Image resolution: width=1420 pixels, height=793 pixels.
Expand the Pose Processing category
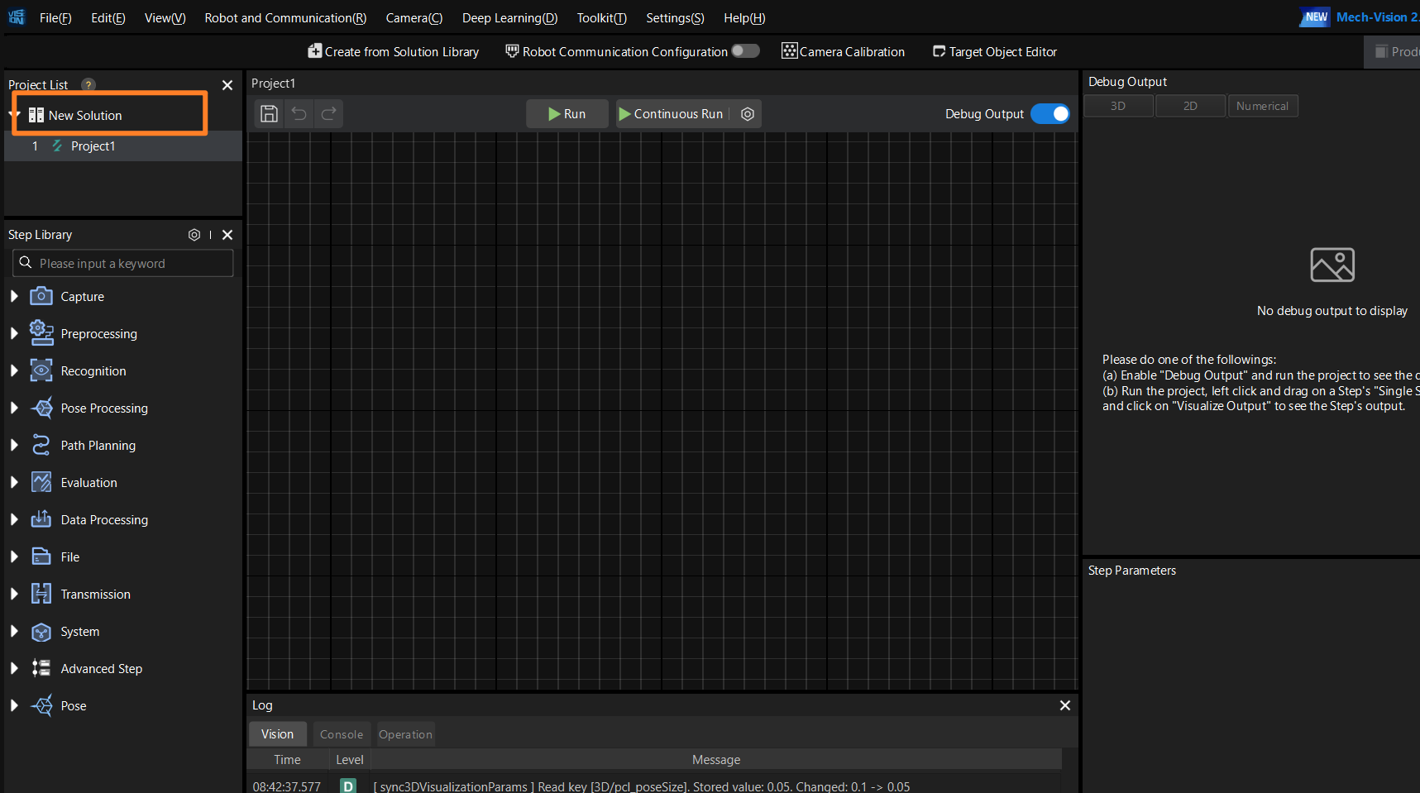click(x=14, y=408)
